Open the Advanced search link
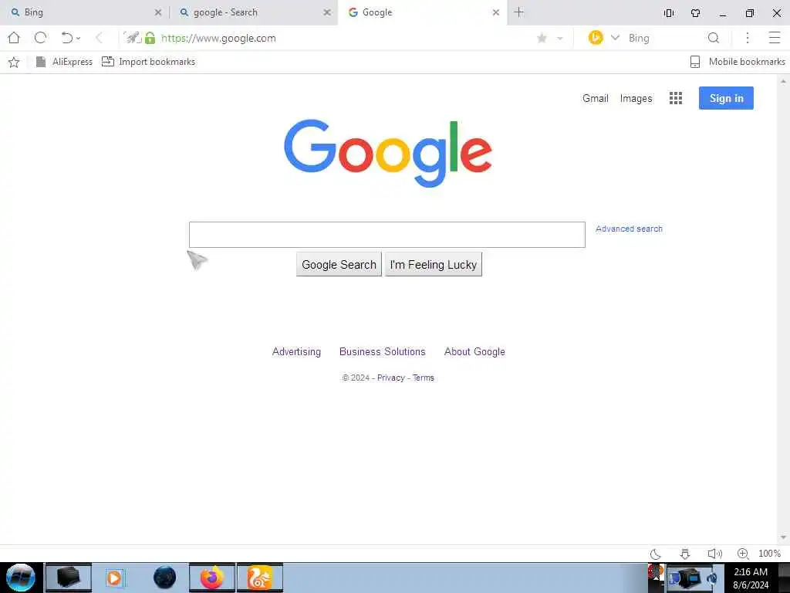The height and width of the screenshot is (593, 790). 629,229
